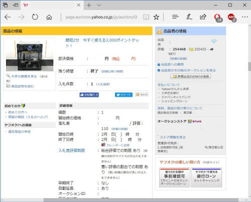Open the ABP adblock extension icon
Image resolution: width=251 pixels, height=202 pixels.
pyautogui.click(x=232, y=17)
